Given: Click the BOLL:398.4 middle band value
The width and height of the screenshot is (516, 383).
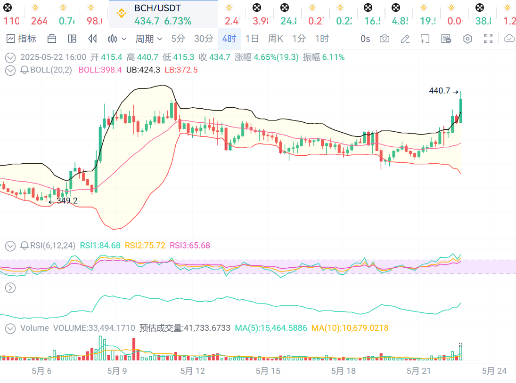Looking at the screenshot, I should pos(100,70).
